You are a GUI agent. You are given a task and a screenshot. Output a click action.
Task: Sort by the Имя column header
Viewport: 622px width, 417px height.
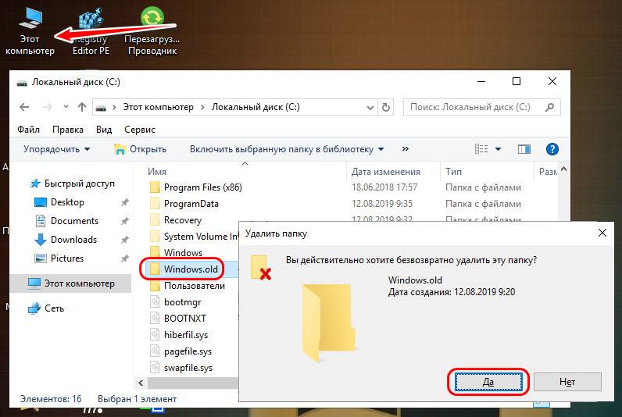point(157,172)
